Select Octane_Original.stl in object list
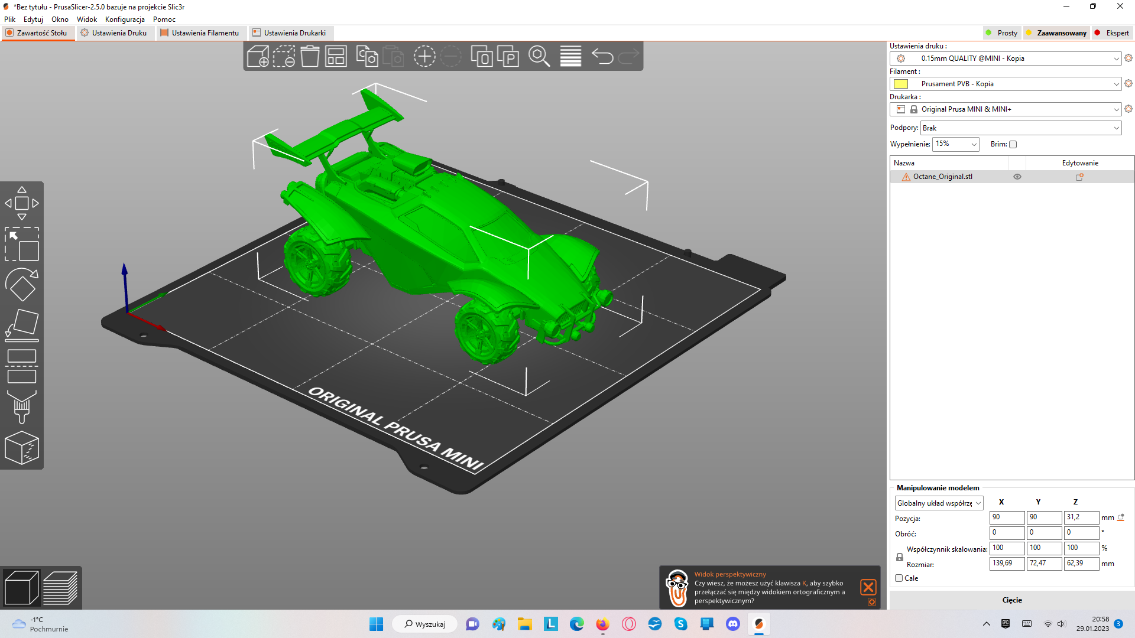The width and height of the screenshot is (1135, 638). [942, 177]
